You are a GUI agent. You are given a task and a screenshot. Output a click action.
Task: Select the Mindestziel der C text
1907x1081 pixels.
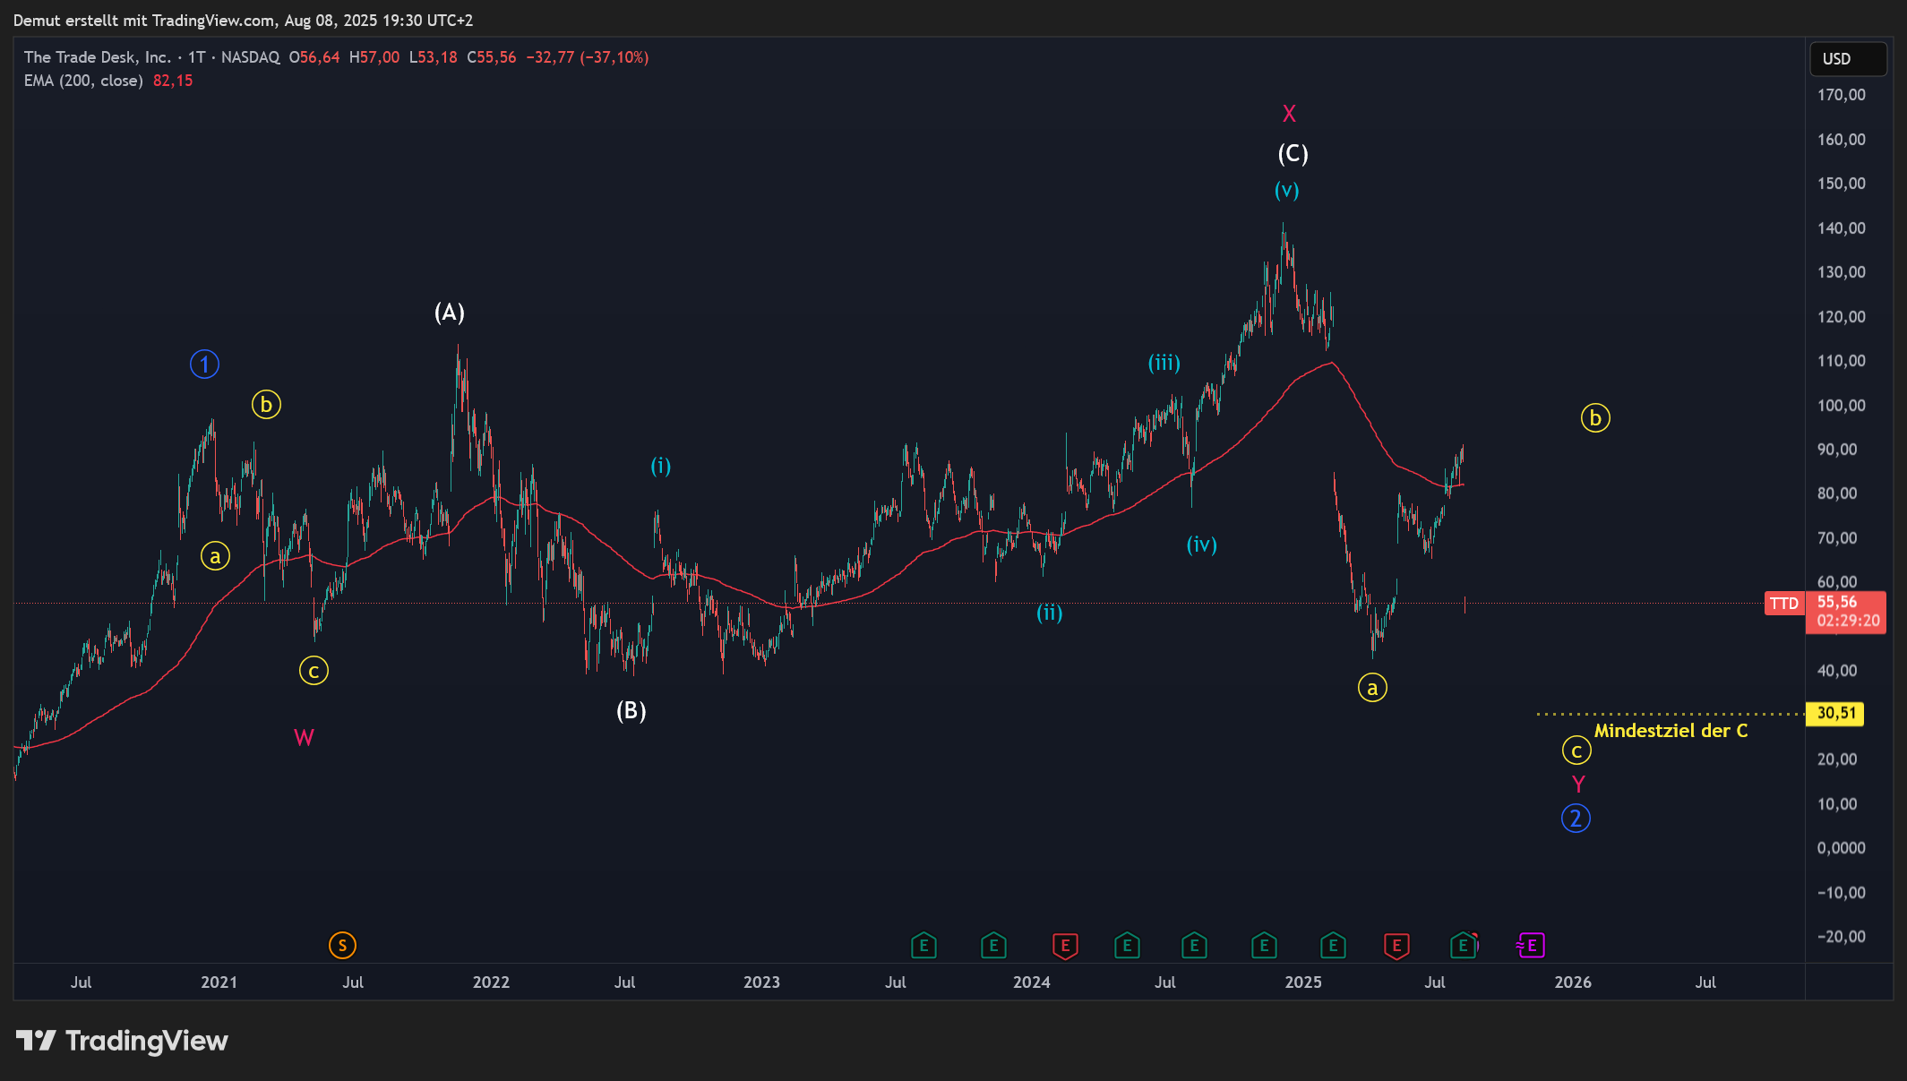1671,731
